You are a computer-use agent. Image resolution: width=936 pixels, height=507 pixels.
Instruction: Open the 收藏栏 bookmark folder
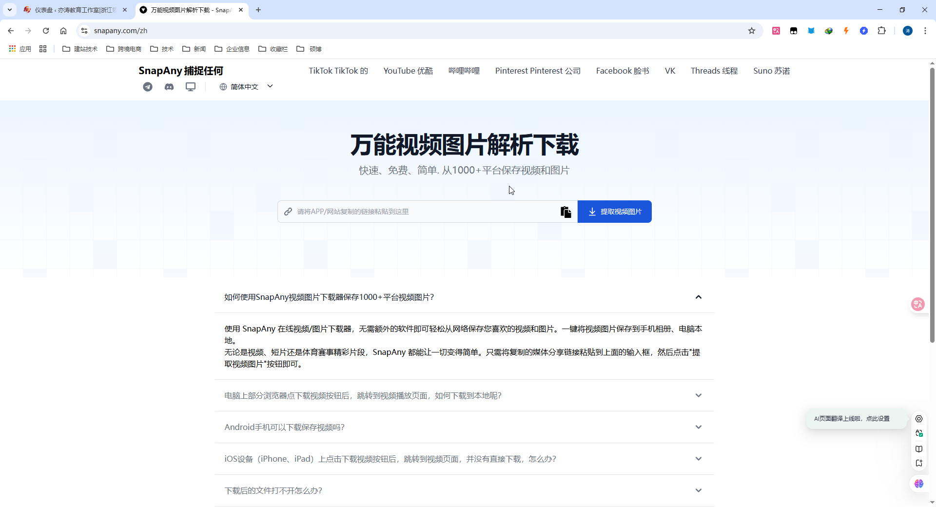273,49
